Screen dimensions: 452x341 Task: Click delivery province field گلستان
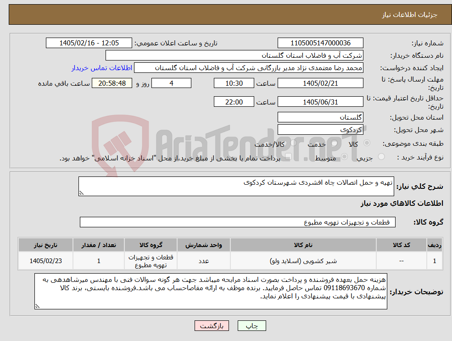point(320,117)
